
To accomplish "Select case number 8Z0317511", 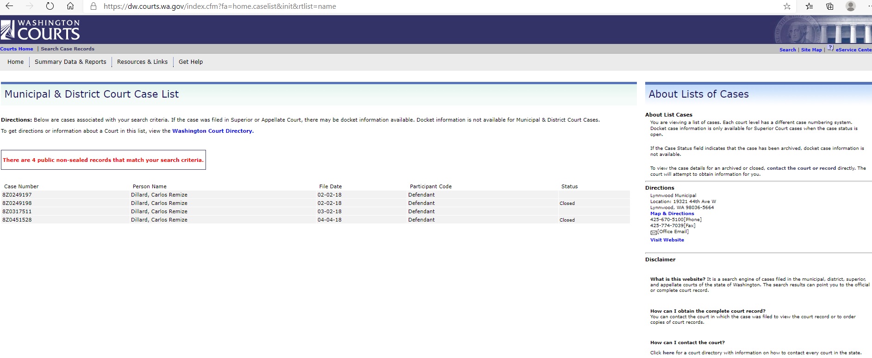I will 17,211.
